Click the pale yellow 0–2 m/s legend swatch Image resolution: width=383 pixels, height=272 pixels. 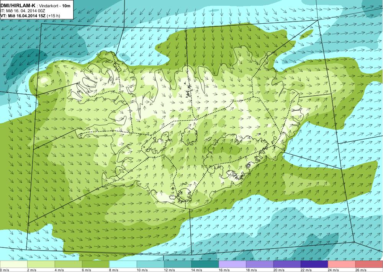click(x=14, y=264)
